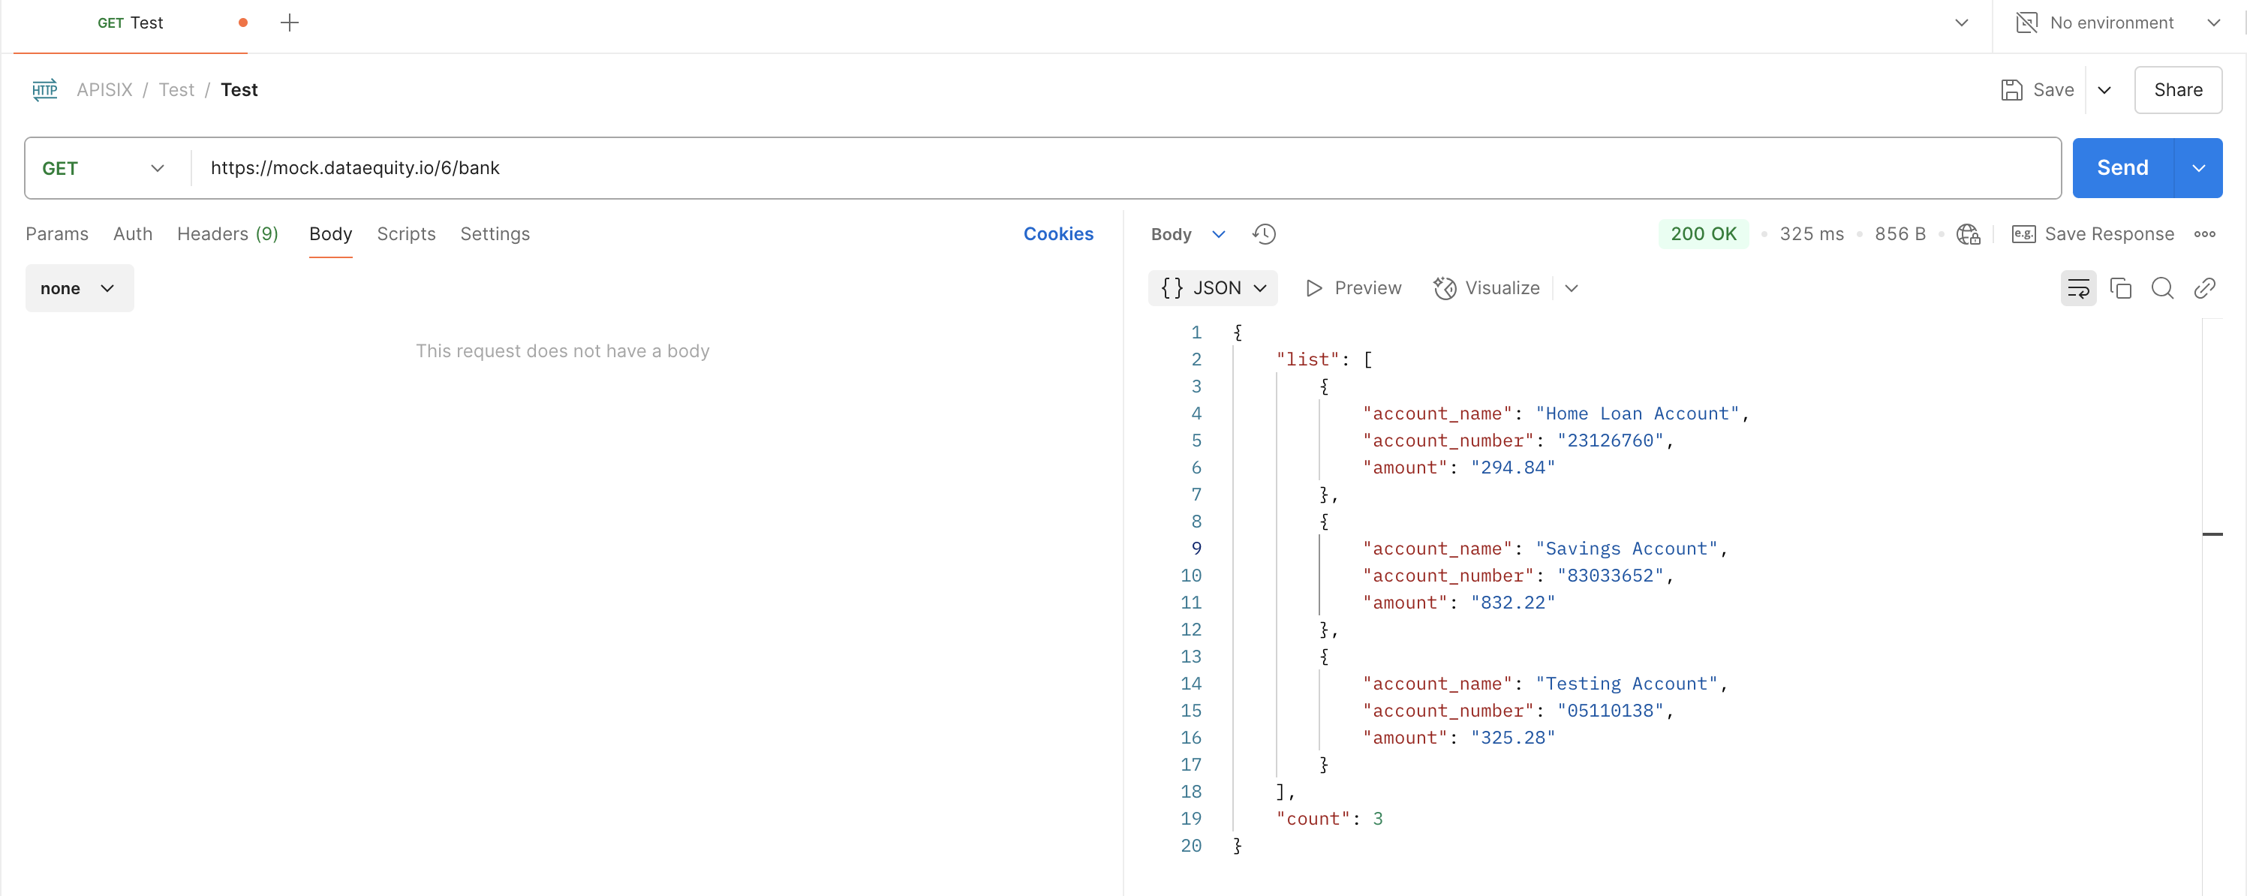
Task: Click Save Response button
Action: tap(2092, 234)
